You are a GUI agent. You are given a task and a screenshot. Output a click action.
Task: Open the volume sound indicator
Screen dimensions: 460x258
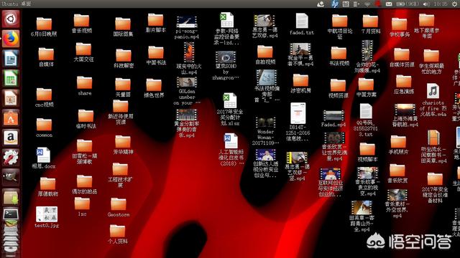tap(426, 4)
